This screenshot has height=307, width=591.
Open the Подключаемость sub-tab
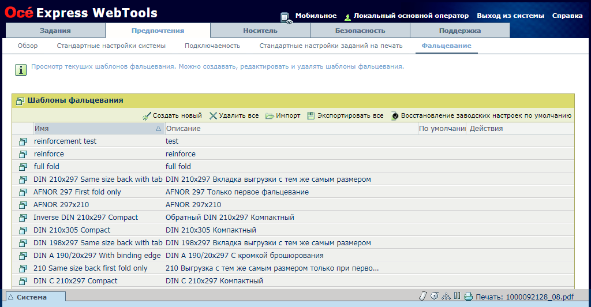(x=212, y=46)
